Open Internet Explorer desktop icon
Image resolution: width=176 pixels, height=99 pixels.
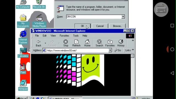point(23,37)
